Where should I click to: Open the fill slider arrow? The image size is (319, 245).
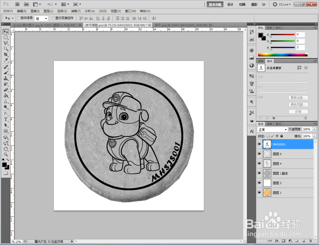tap(315, 136)
